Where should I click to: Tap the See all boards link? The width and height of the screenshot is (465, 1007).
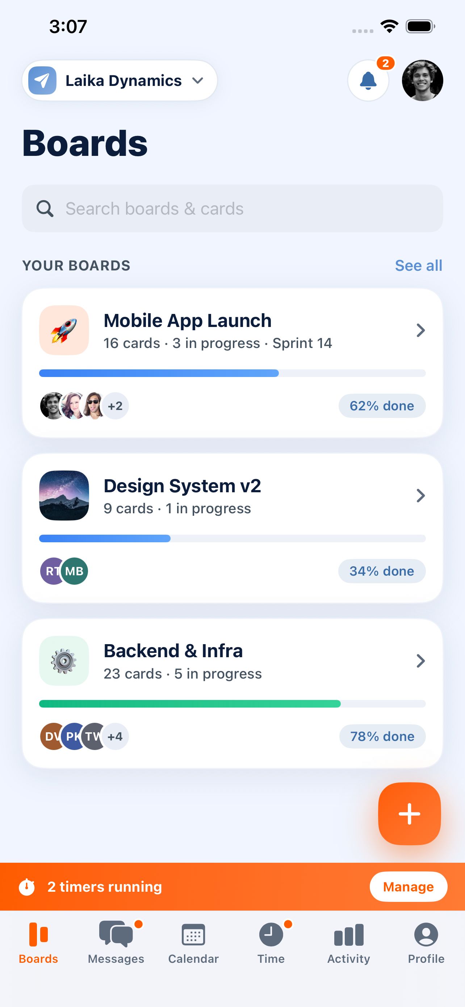tap(419, 265)
